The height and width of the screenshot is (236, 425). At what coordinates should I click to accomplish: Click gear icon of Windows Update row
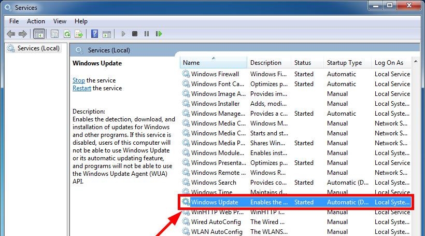[x=186, y=202]
